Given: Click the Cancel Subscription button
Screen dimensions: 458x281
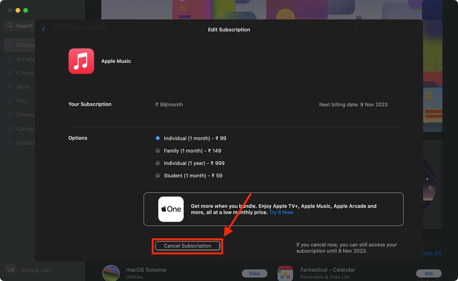Looking at the screenshot, I should tap(187, 246).
